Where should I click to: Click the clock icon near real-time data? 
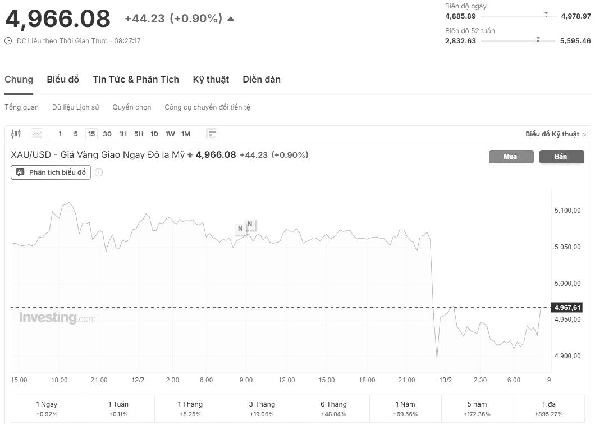8,41
